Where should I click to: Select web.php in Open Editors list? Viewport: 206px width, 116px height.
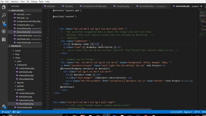pyautogui.click(x=25, y=14)
